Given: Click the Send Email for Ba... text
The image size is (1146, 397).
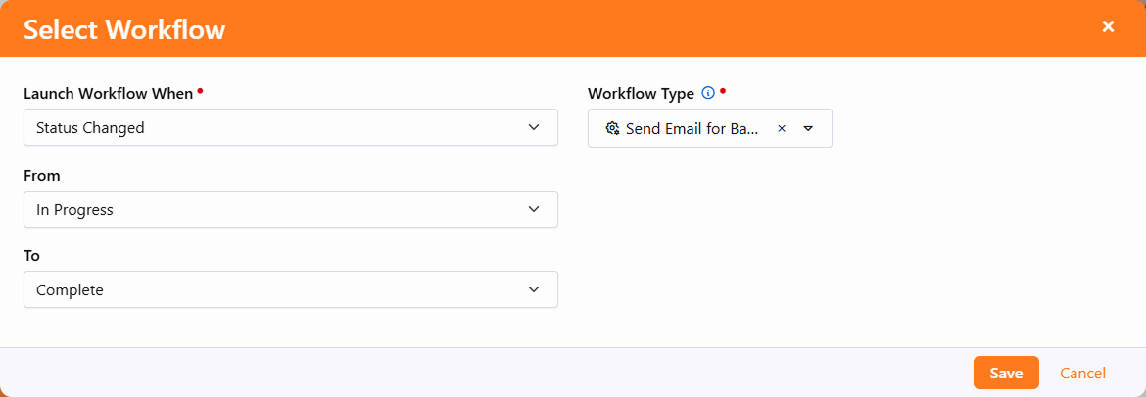Looking at the screenshot, I should tap(692, 128).
